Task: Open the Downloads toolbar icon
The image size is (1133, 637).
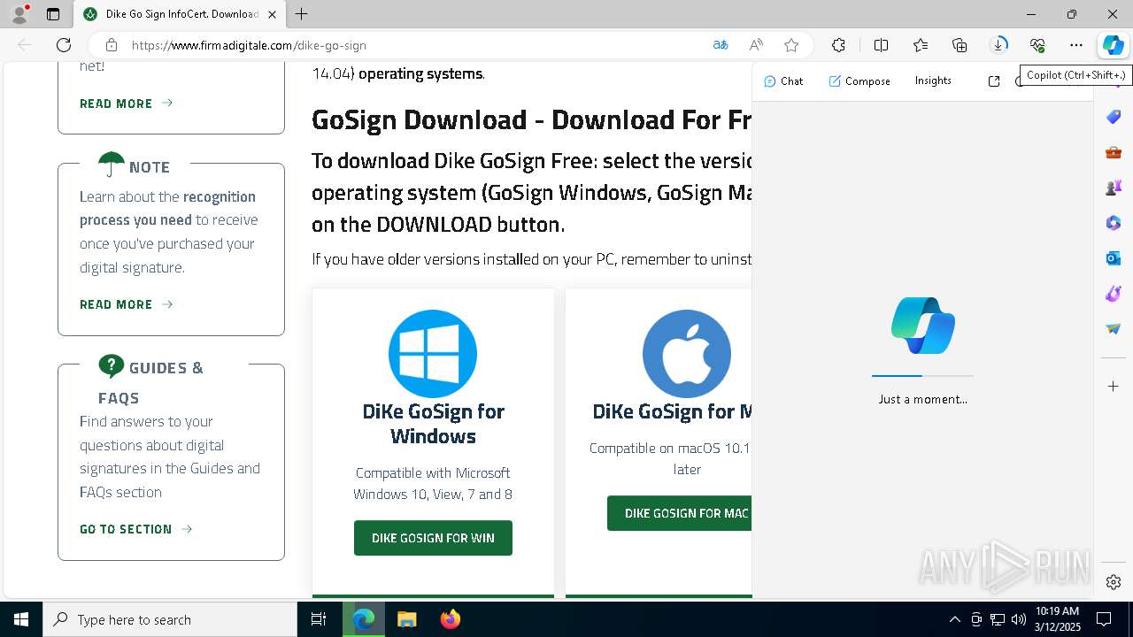Action: [x=998, y=45]
